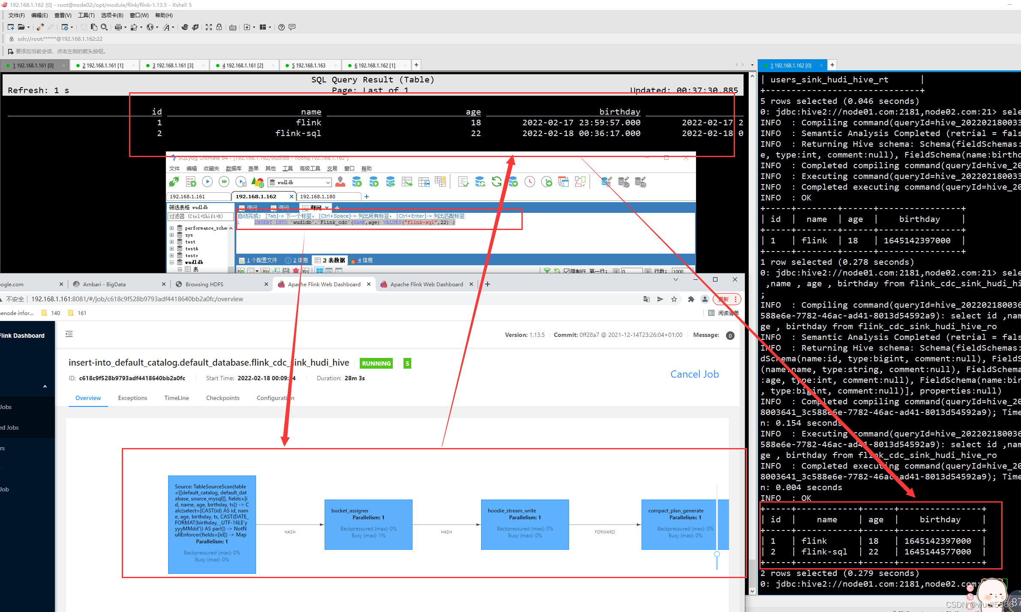Click Xshell help question mark icon
Screen dimensions: 1021x612
(x=281, y=27)
